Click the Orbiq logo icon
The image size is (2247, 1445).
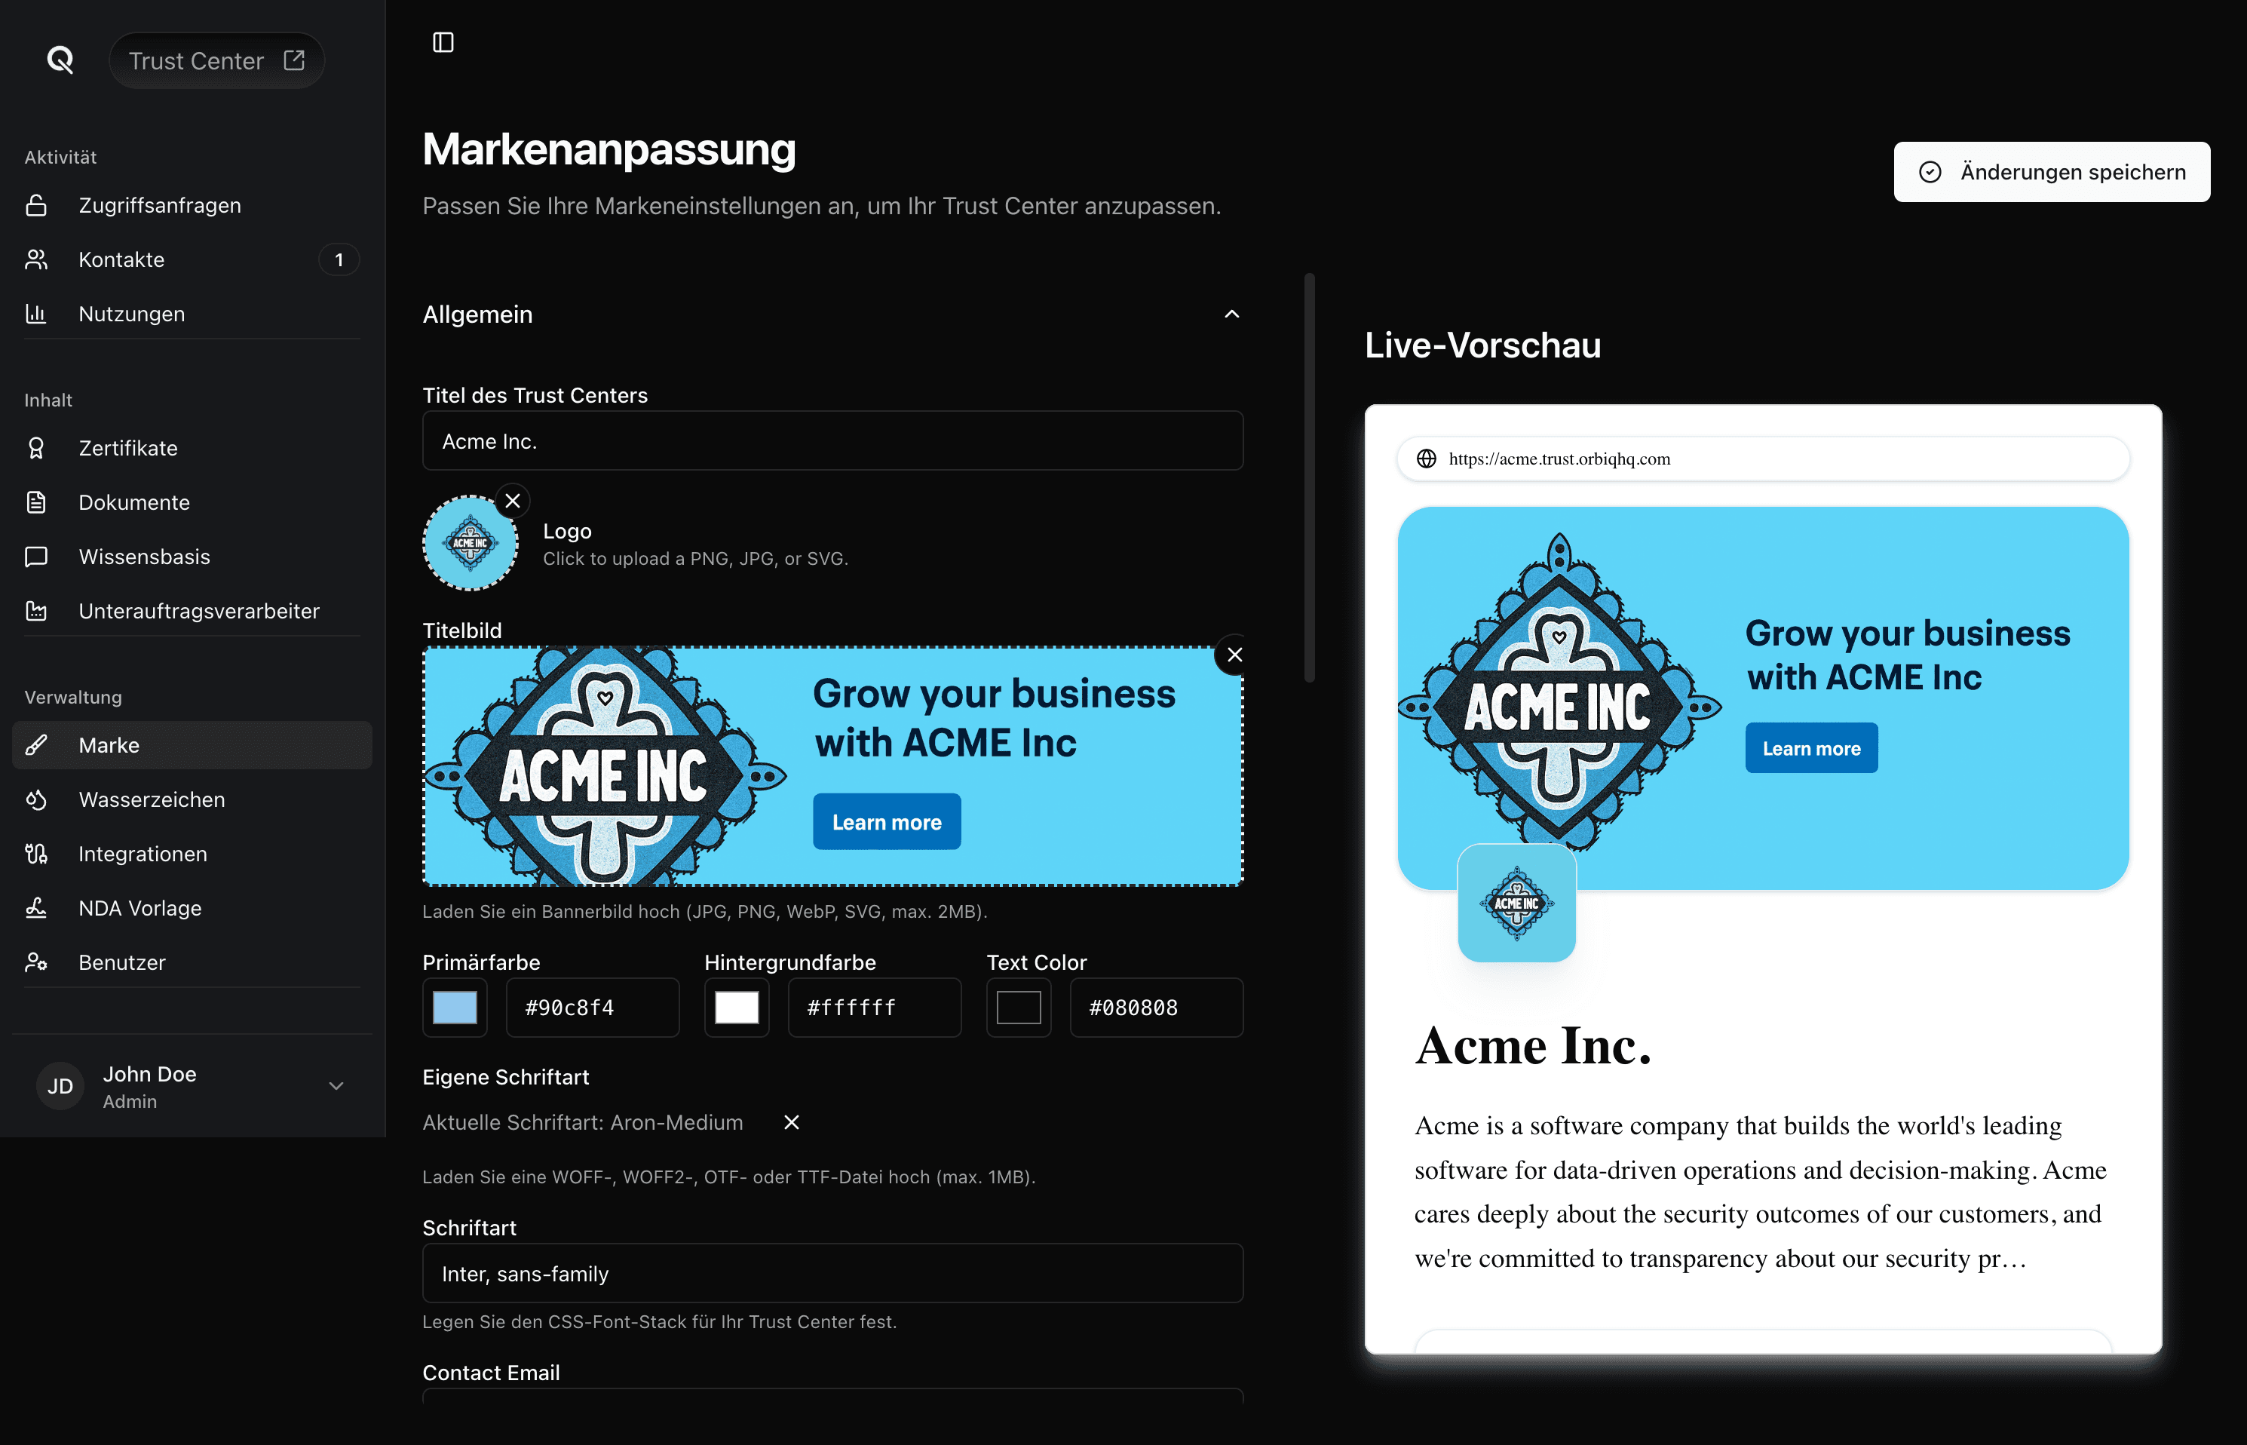(x=60, y=60)
